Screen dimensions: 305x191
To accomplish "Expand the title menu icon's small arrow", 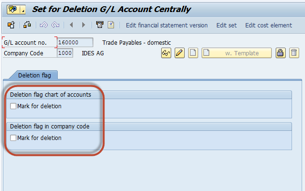I will (23, 10).
